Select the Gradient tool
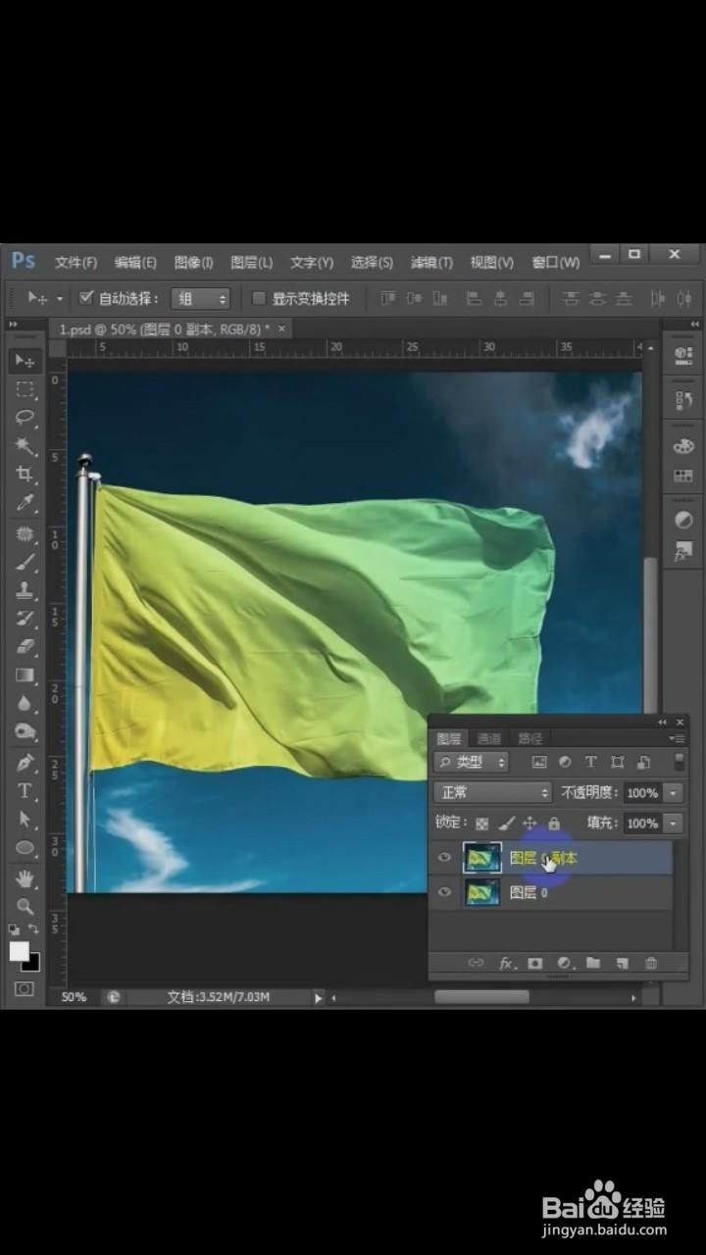Screen dimensions: 706x1255 coord(25,676)
